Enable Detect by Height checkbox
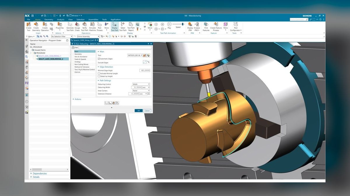The width and height of the screenshot is (350, 196). pyautogui.click(x=99, y=76)
